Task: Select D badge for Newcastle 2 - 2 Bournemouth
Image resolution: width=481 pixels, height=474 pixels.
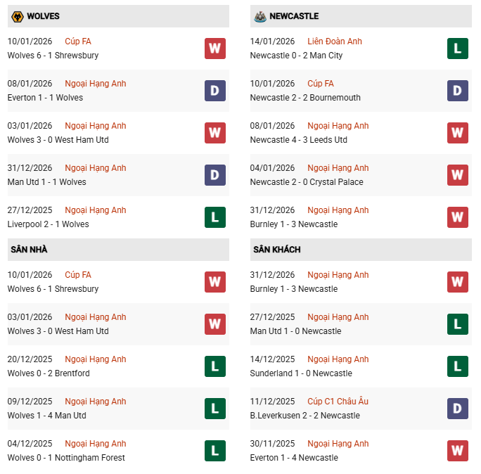Action: coord(458,91)
